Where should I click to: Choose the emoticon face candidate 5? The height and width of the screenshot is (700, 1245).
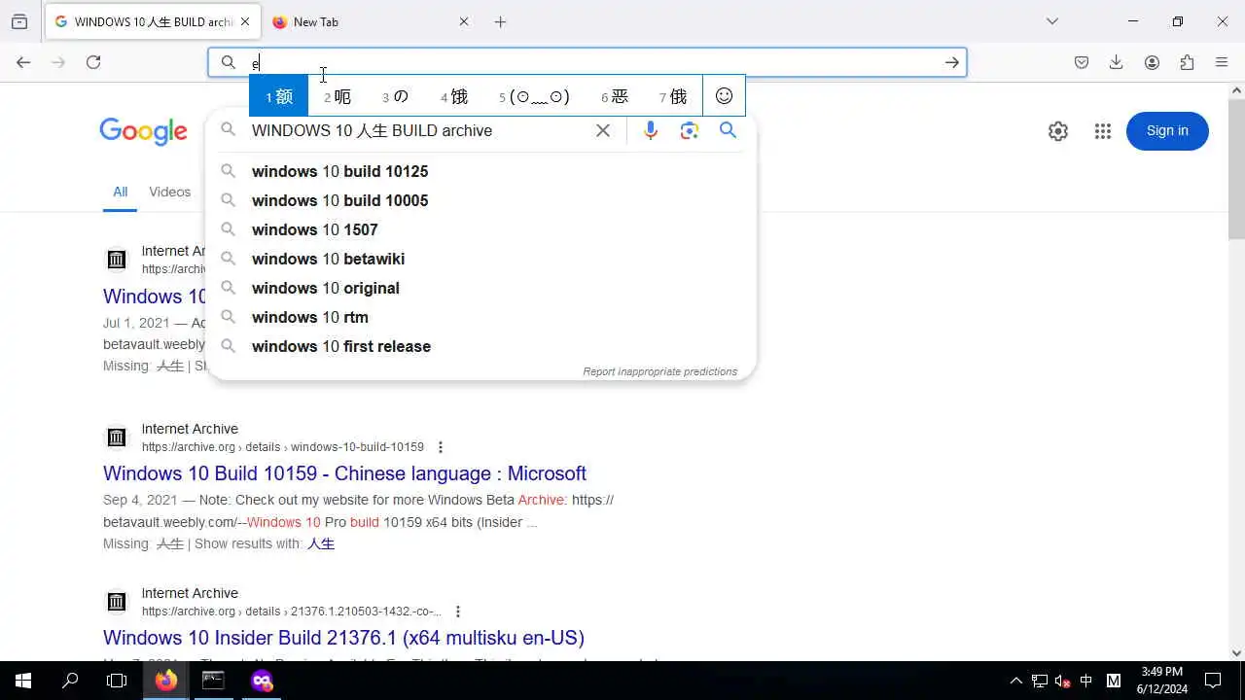coord(534,96)
